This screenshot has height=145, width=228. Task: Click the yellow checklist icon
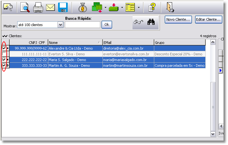click(130, 7)
